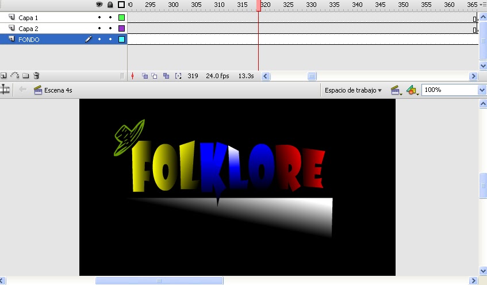The width and height of the screenshot is (487, 285).
Task: Click the FONDO layer page icon
Action: coord(11,39)
